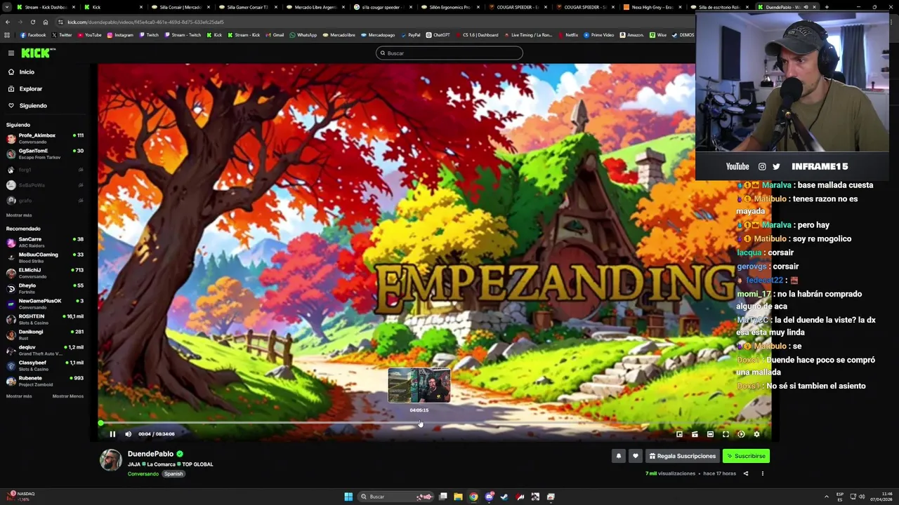This screenshot has width=899, height=505.
Task: Open Instagram bookmark
Action: coord(120,35)
